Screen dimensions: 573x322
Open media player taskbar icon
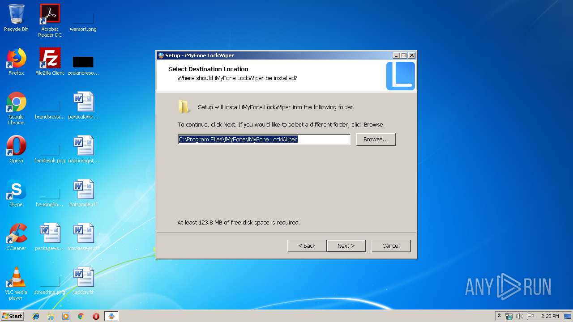66,316
